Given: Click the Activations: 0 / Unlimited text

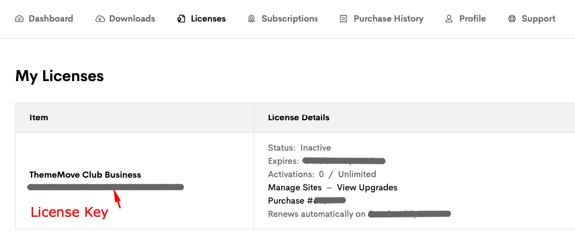Looking at the screenshot, I should point(322,174).
